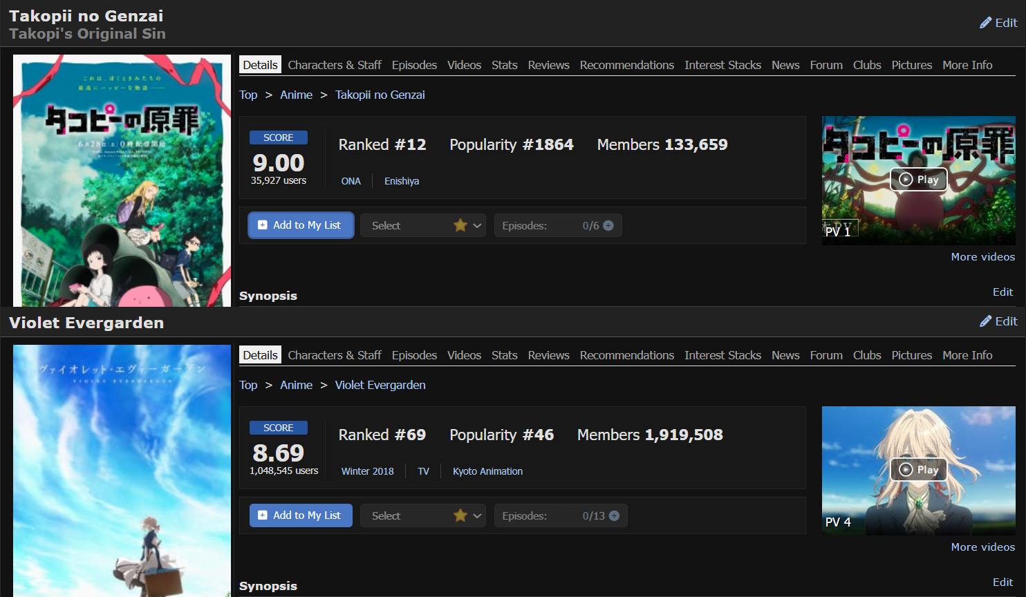Open the Enishiya studio link
The height and width of the screenshot is (597, 1026).
(x=402, y=181)
